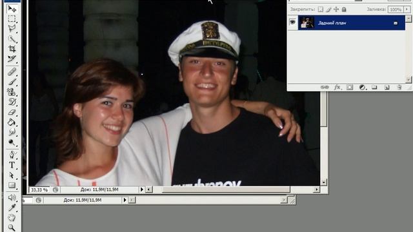Image resolution: width=413 pixels, height=232 pixels.
Task: Select the History Brush tool
Action: (12, 102)
